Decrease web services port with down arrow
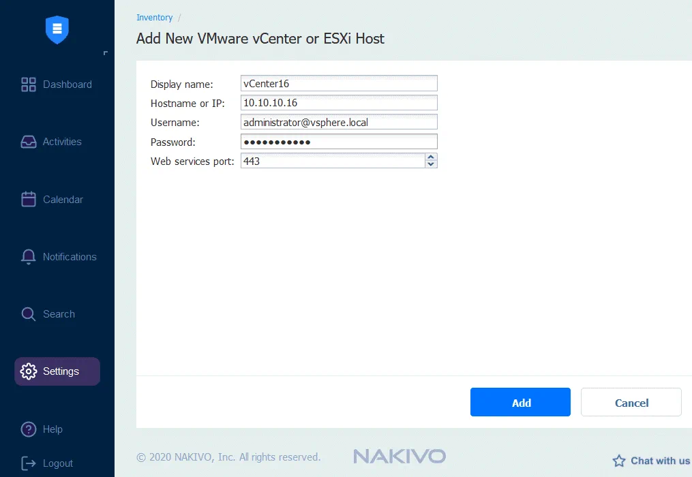692x477 pixels. tap(430, 164)
